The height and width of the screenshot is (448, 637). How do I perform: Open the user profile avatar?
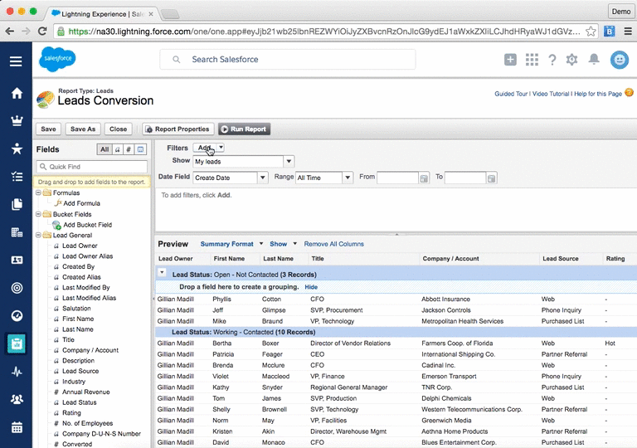coord(619,60)
